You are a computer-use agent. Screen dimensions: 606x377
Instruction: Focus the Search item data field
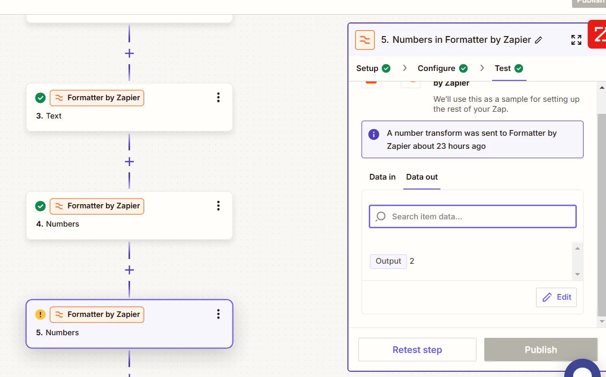pyautogui.click(x=473, y=216)
